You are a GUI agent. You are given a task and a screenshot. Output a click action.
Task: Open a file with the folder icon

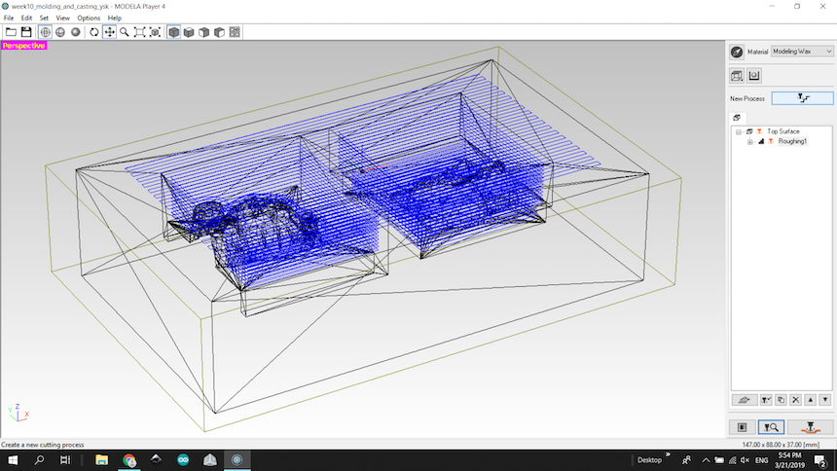(11, 32)
